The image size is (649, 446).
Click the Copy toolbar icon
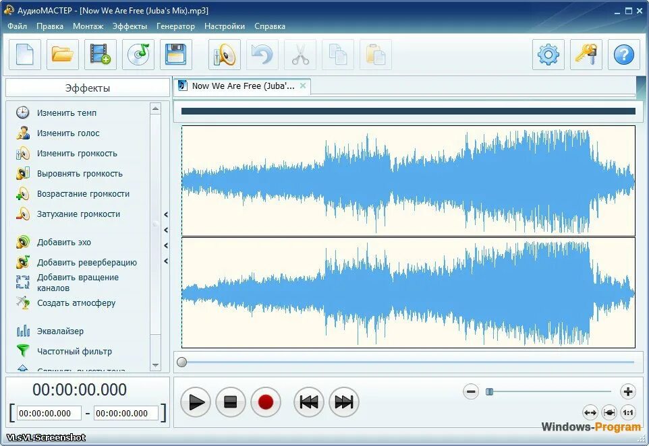[338, 55]
